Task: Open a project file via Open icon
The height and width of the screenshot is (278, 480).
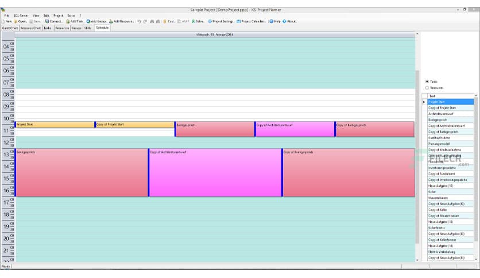Action: point(16,21)
